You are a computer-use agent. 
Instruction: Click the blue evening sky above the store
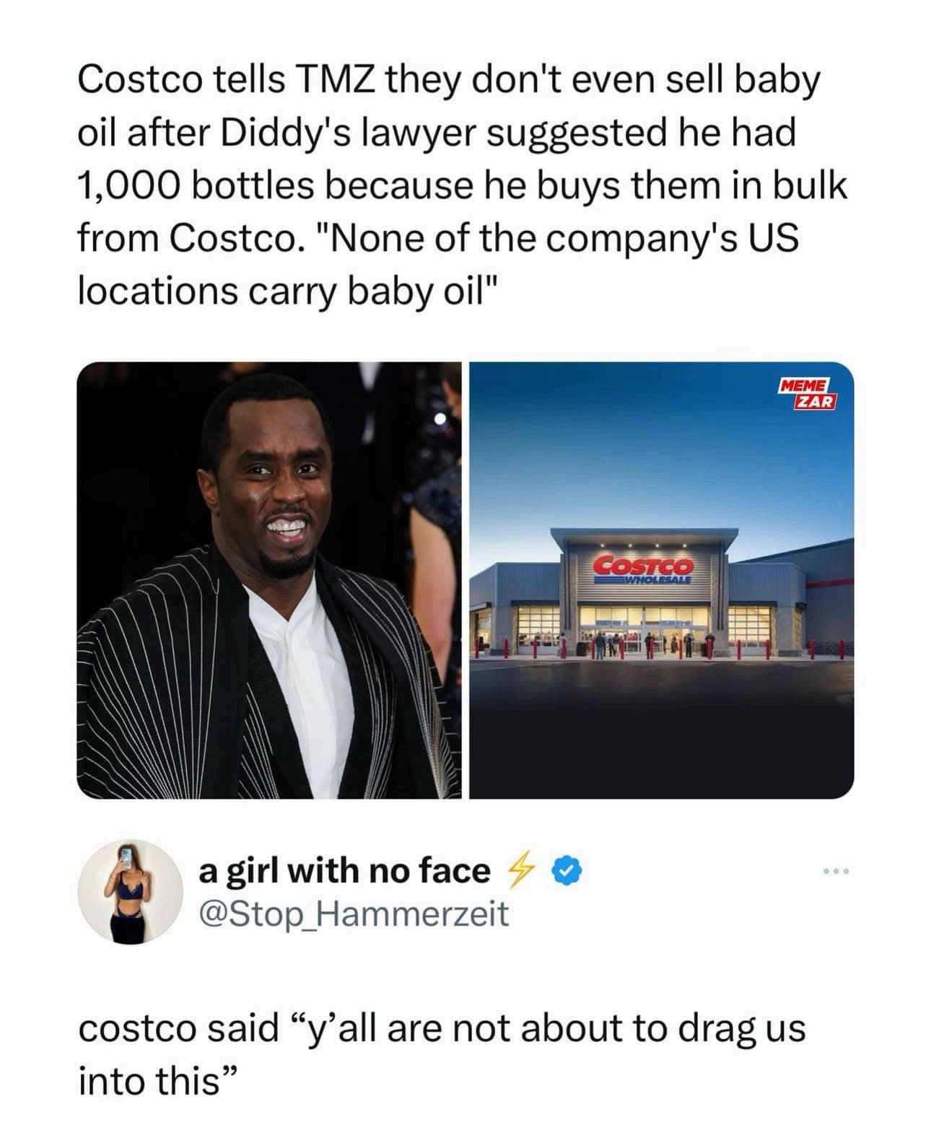click(661, 462)
